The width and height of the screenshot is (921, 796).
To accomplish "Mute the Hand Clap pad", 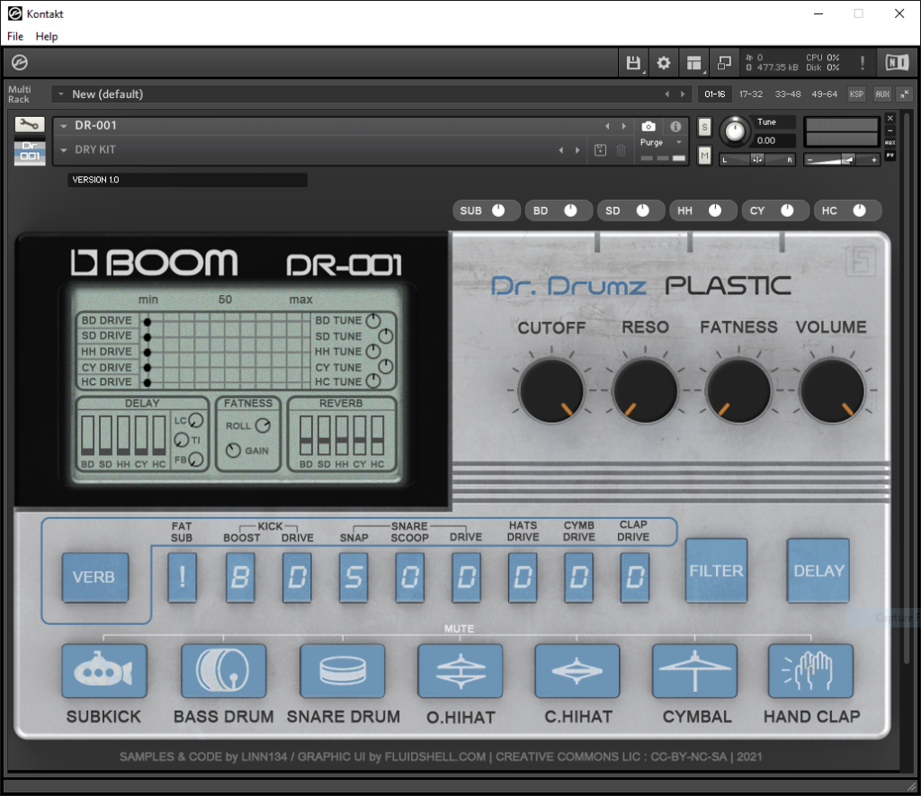I will click(x=811, y=671).
